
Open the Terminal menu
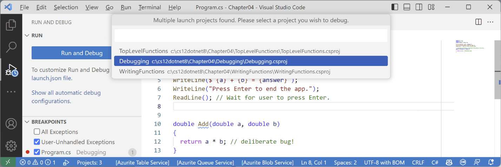coord(150,7)
